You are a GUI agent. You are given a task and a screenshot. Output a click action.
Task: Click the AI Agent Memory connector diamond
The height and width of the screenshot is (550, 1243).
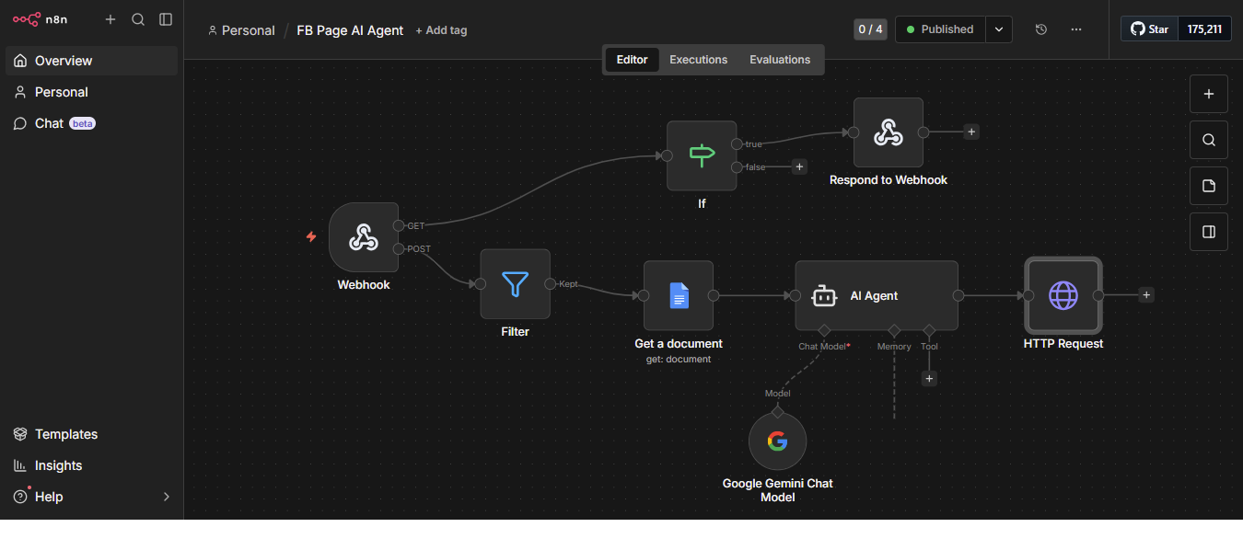coord(893,330)
